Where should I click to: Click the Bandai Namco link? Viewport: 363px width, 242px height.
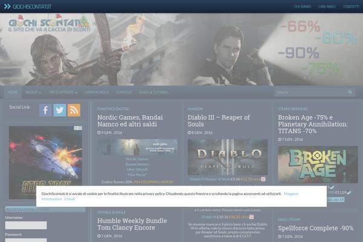tap(137, 164)
